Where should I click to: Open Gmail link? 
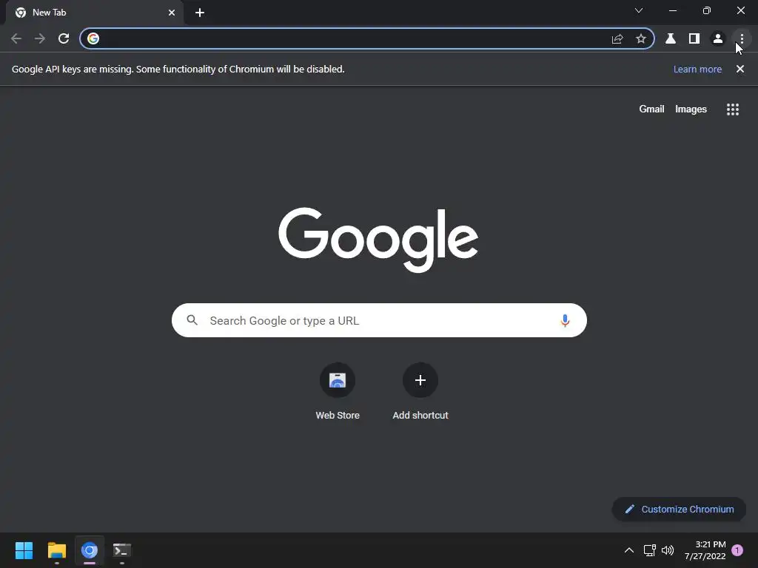651,109
